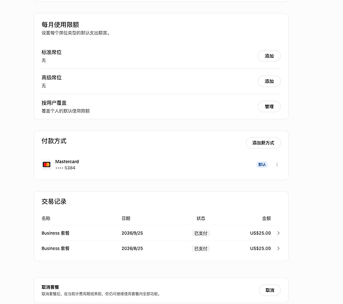
Task: Click the 按用户覆盖 label
Action: point(54,103)
